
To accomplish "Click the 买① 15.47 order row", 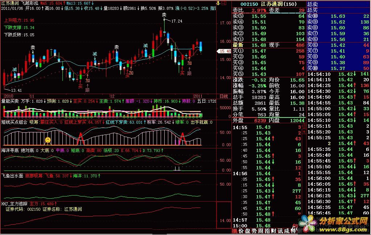I will pos(269,51).
